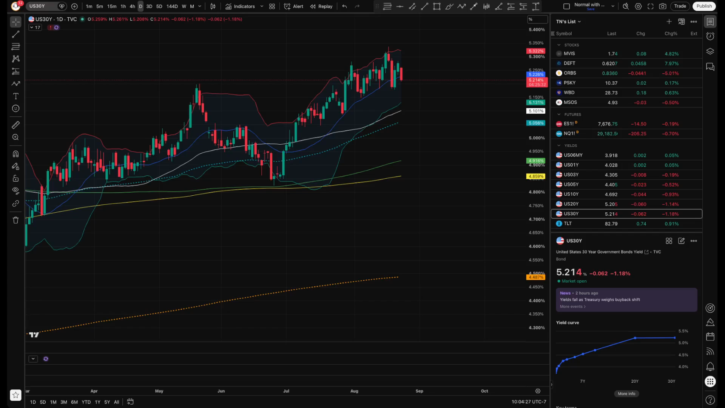Expand the TN's List dropdown
Viewport: 725px width, 408px height.
click(x=568, y=22)
